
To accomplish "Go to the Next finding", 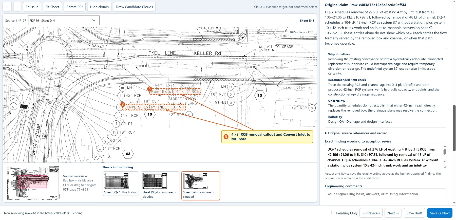I will [393, 213].
